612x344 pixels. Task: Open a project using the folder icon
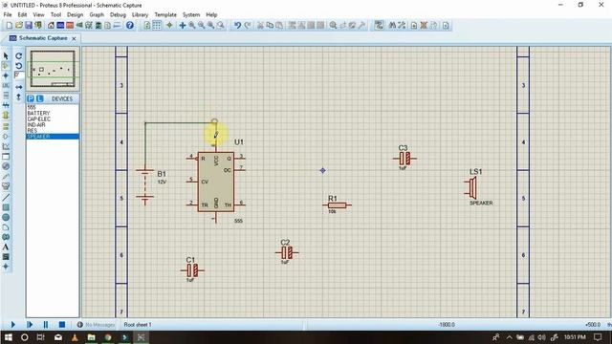click(19, 26)
